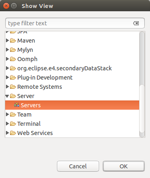This screenshot has height=178, width=150.
Task: Select the Server category label
Action: pyautogui.click(x=26, y=96)
